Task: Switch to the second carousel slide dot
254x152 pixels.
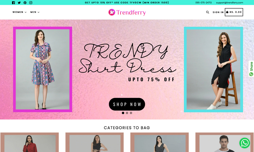Action: coord(127,113)
